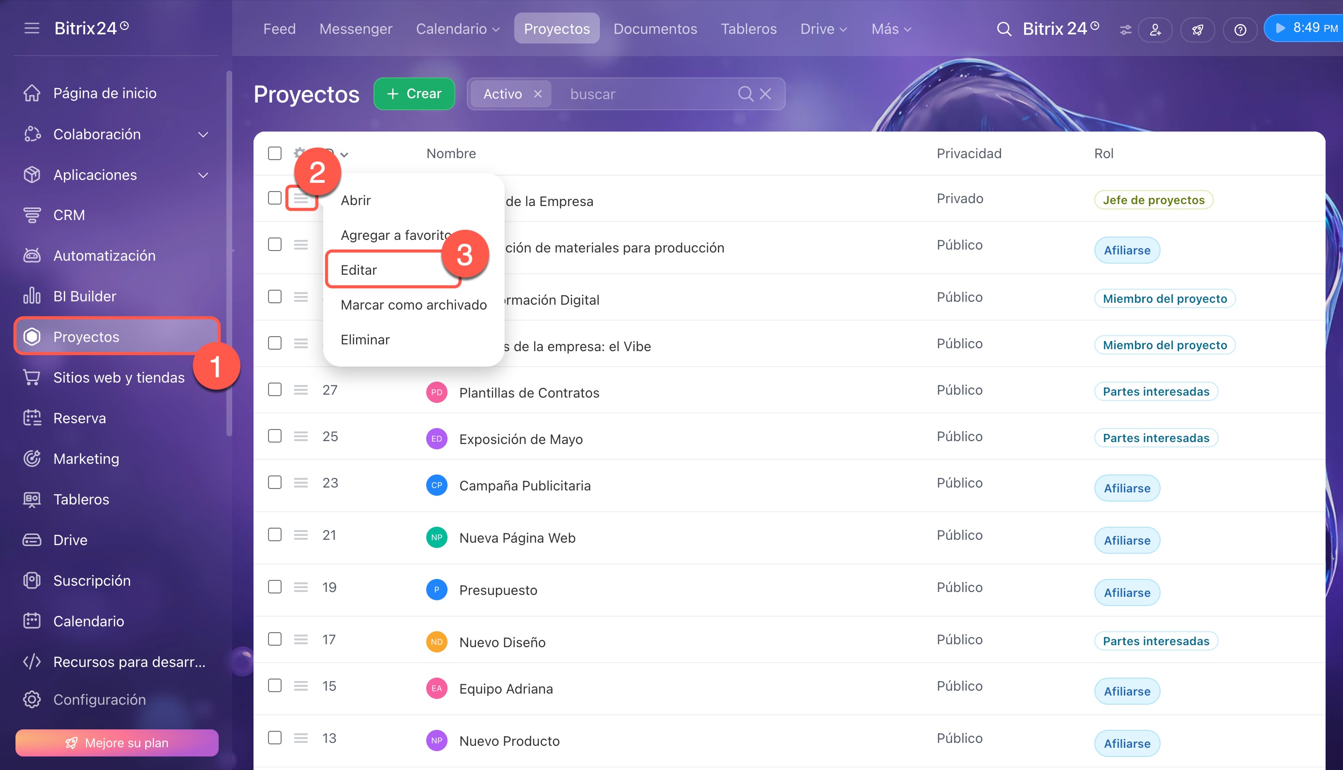
Task: Expand the Colaboración sidebar section
Action: point(203,134)
